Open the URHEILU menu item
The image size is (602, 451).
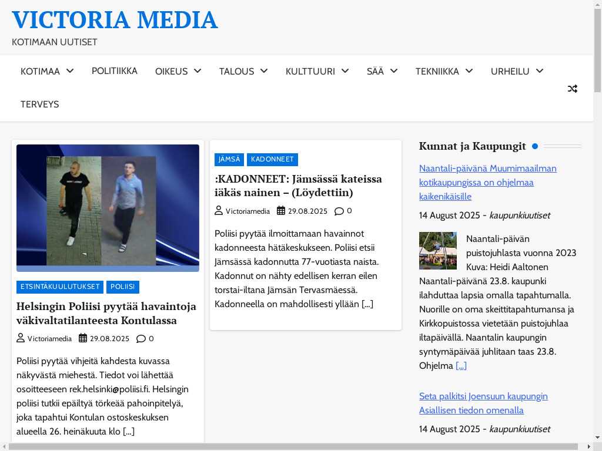click(x=510, y=71)
